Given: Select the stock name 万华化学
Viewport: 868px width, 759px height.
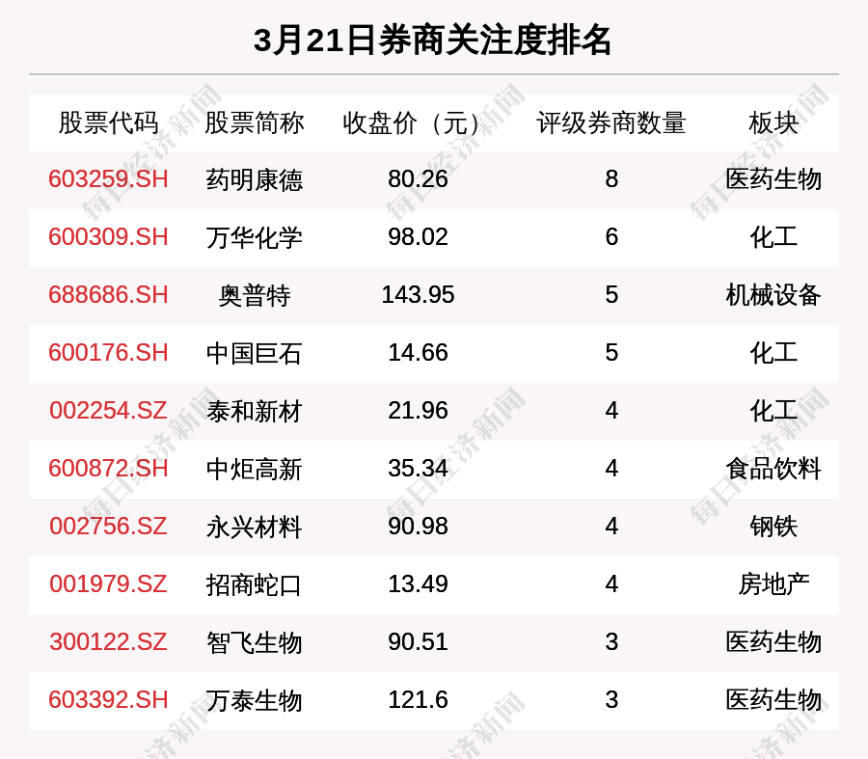Looking at the screenshot, I should 254,237.
